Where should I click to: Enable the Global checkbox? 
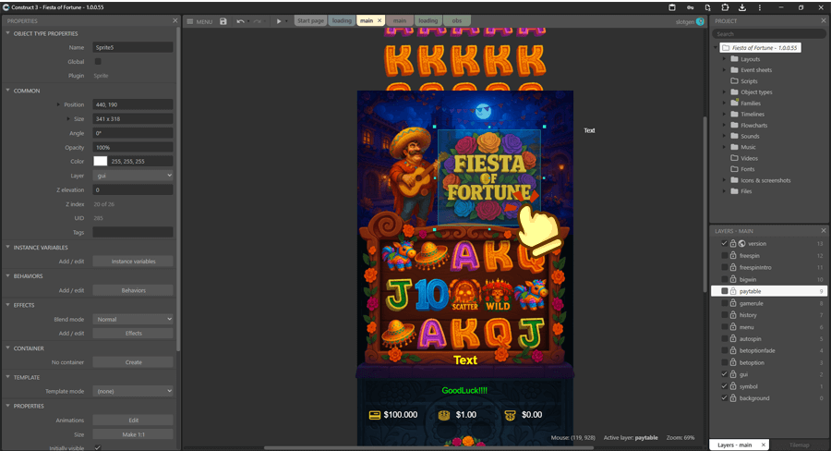pyautogui.click(x=98, y=62)
